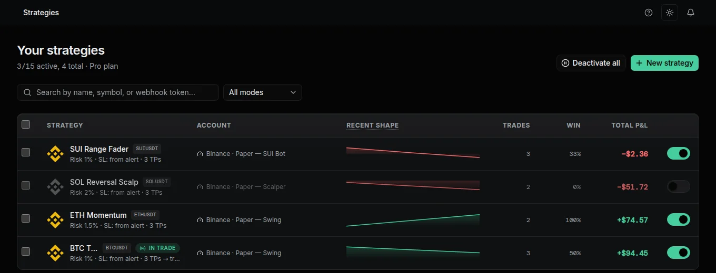Open the help question-mark icon
The height and width of the screenshot is (273, 716).
point(649,13)
